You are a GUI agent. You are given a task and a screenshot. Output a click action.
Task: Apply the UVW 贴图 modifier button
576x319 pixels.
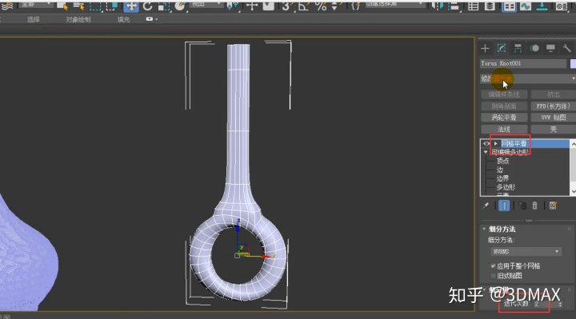[553, 118]
